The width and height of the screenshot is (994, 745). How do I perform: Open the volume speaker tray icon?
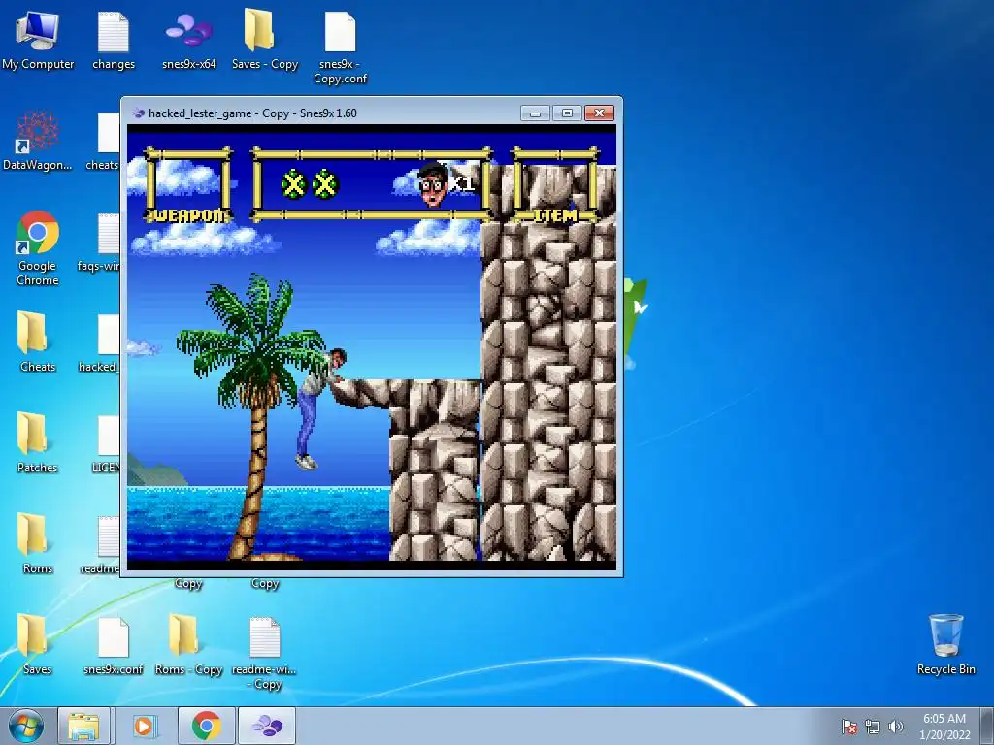click(896, 727)
